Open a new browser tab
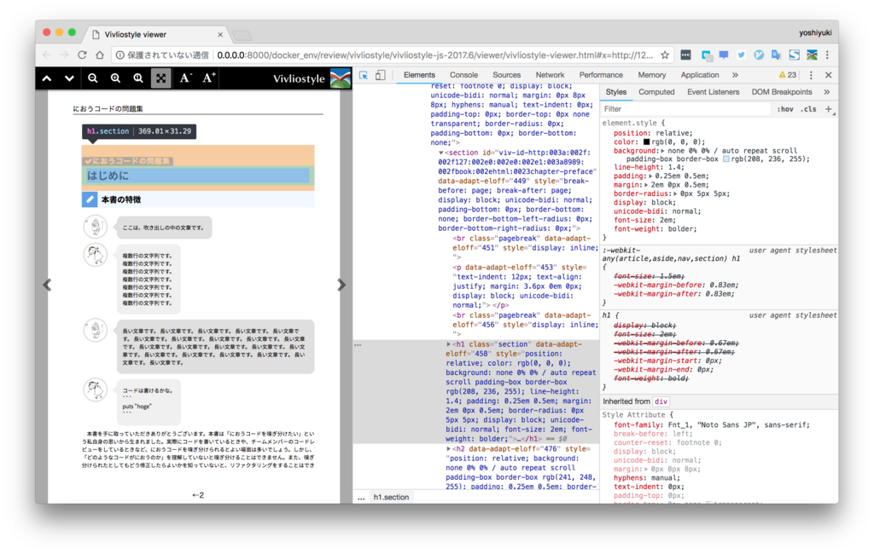 [242, 36]
